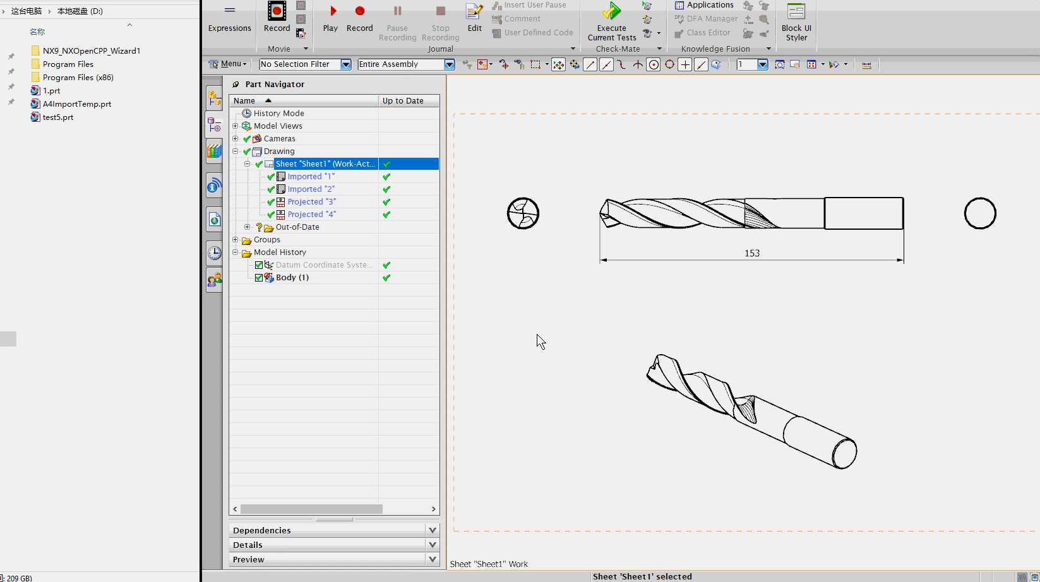Viewport: 1040px width, 582px height.
Task: Open layer number dropdown showing 1
Action: (x=763, y=64)
